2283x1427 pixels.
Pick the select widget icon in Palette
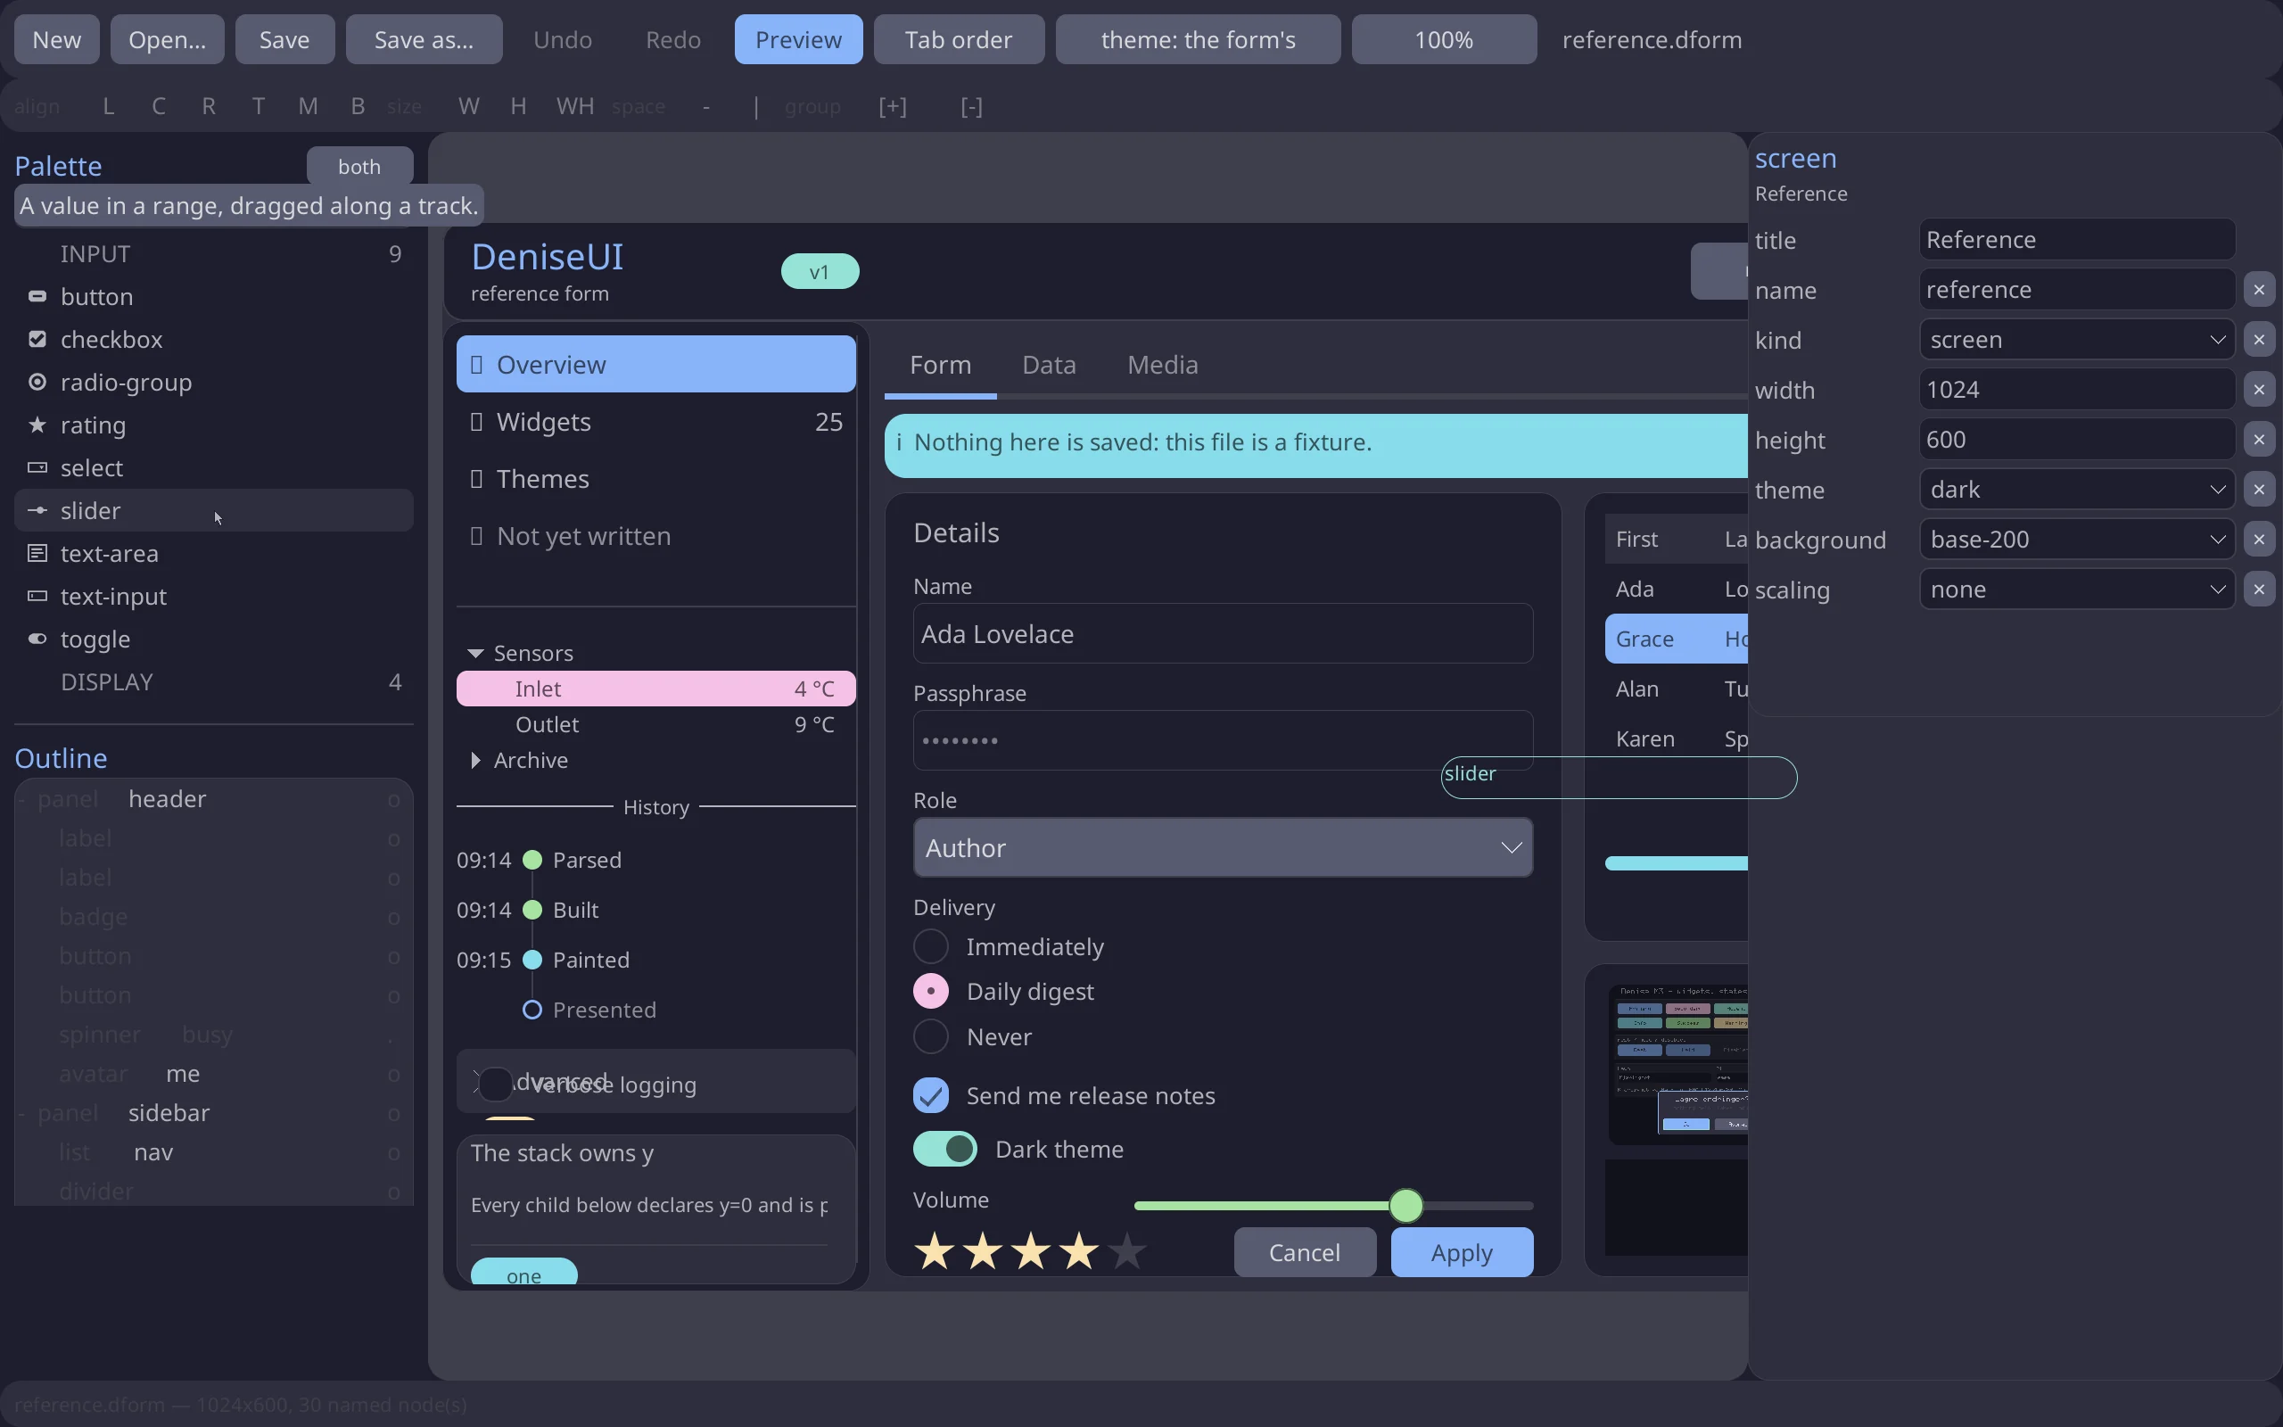tap(37, 467)
